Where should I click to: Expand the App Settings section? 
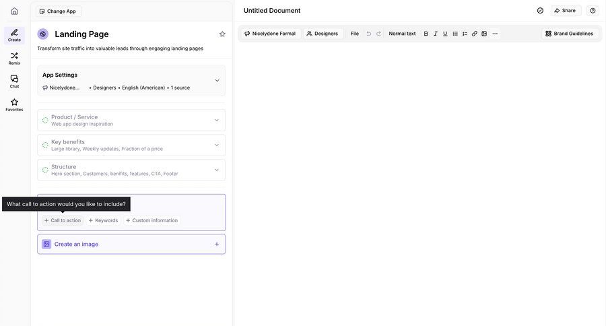217,81
